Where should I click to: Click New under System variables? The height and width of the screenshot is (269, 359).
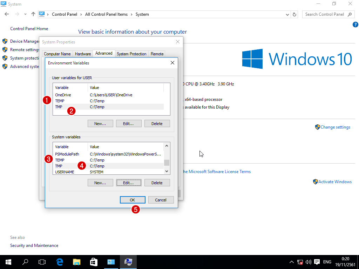(x=100, y=183)
